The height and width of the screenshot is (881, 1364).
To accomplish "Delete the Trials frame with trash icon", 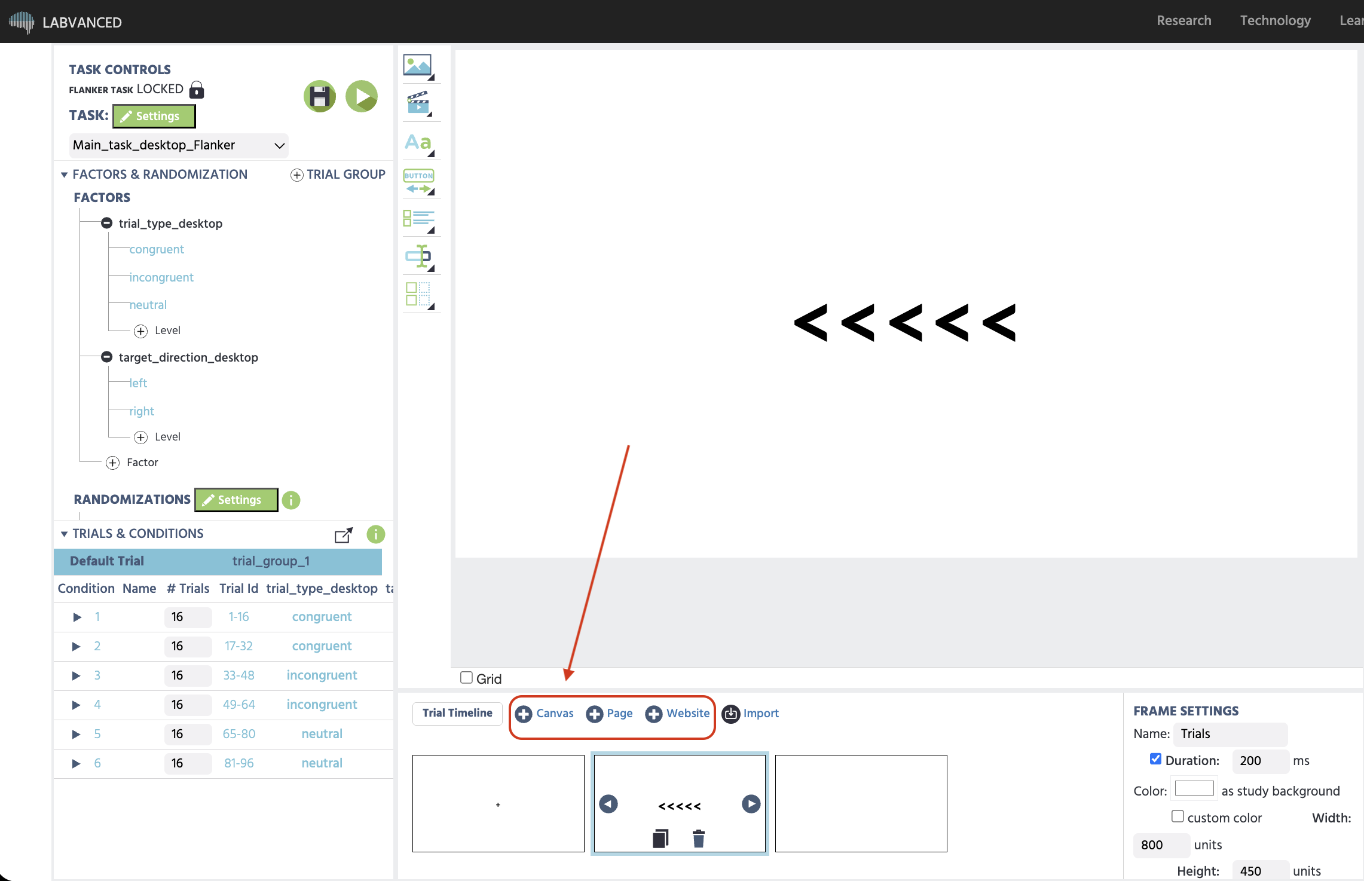I will [x=699, y=838].
